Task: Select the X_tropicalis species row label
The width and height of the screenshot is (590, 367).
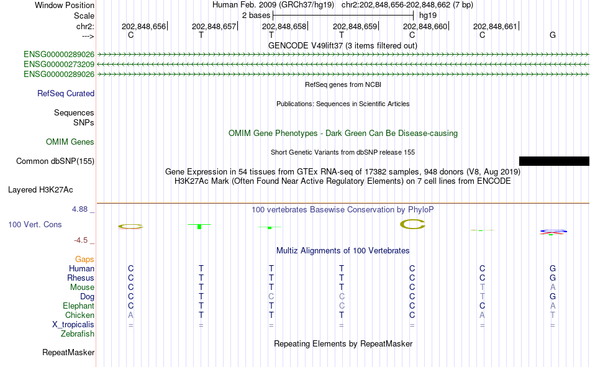Action: 73,325
